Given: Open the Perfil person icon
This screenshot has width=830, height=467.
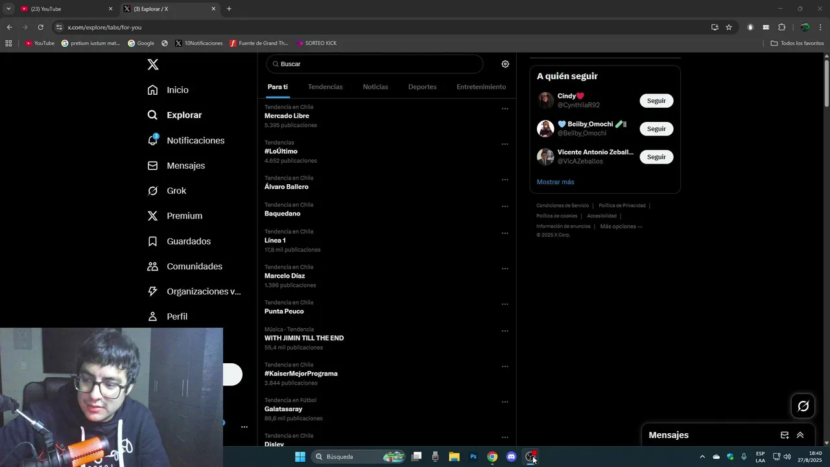Looking at the screenshot, I should [152, 317].
